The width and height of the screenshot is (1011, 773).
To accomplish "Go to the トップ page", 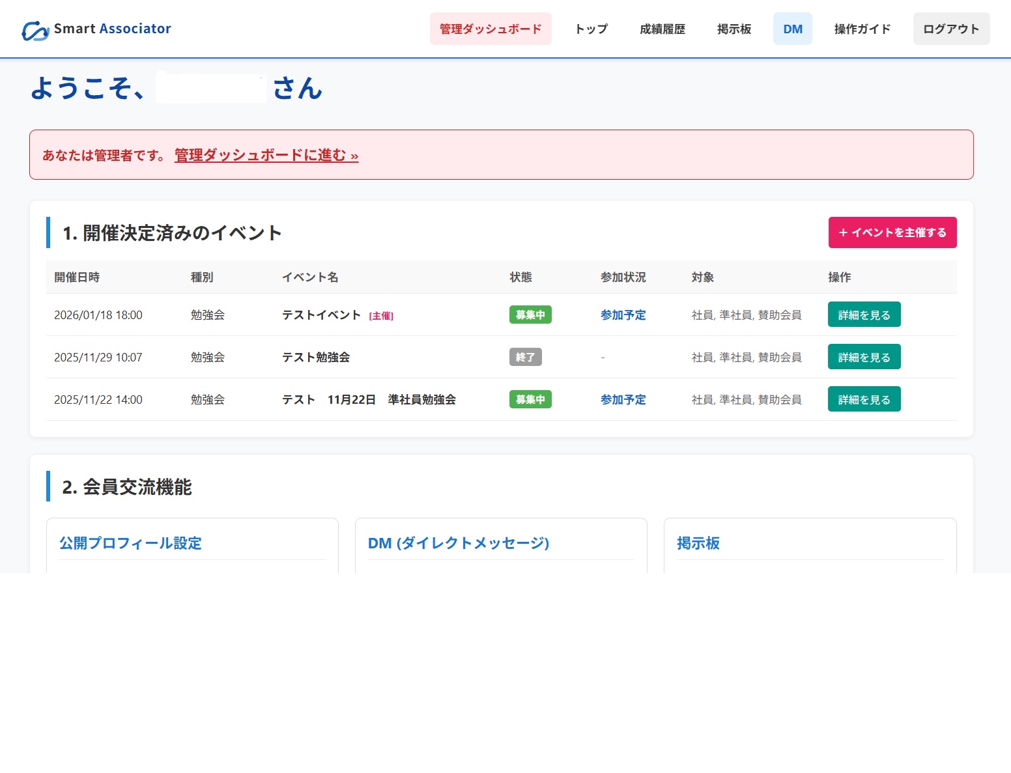I will 591,29.
